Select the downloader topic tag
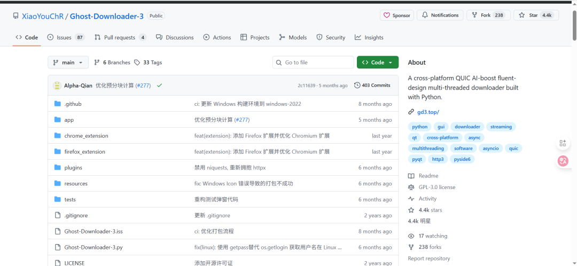Viewport: 577px width, 266px height. (x=467, y=127)
